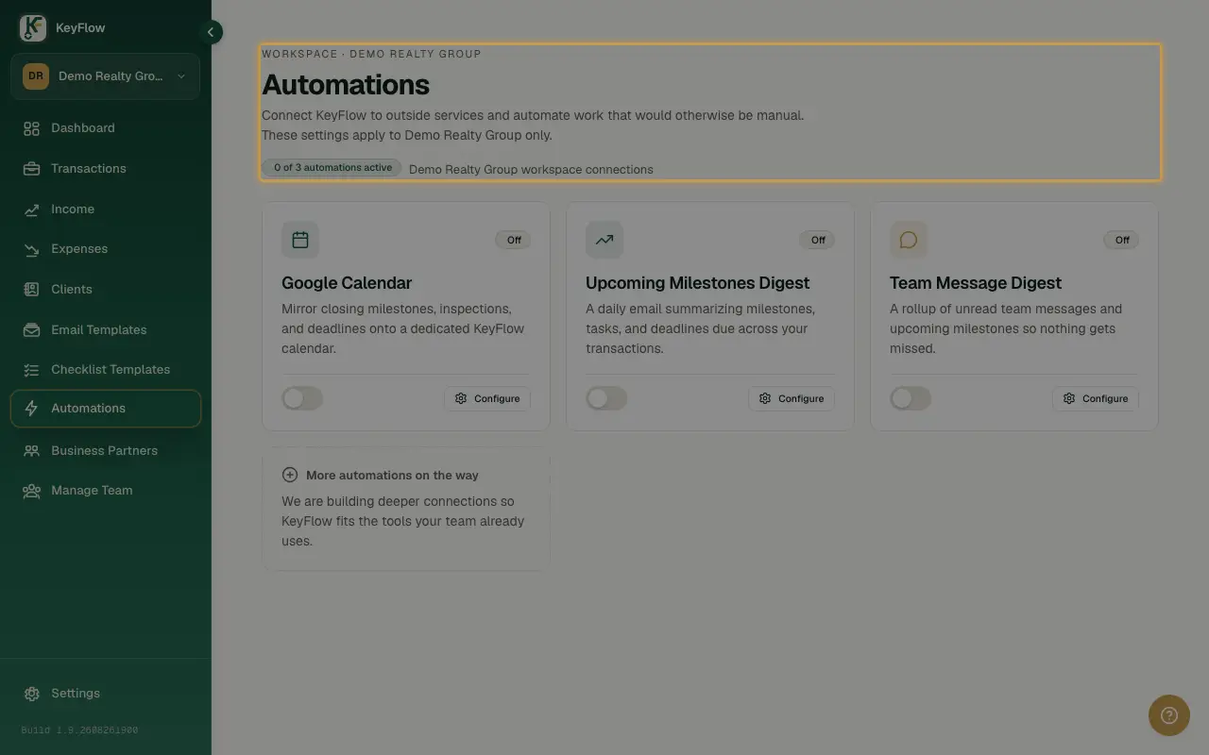Click the Upcoming Milestones Digest title

698,283
